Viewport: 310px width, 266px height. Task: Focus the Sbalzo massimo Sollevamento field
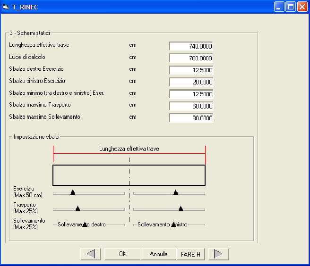191,117
